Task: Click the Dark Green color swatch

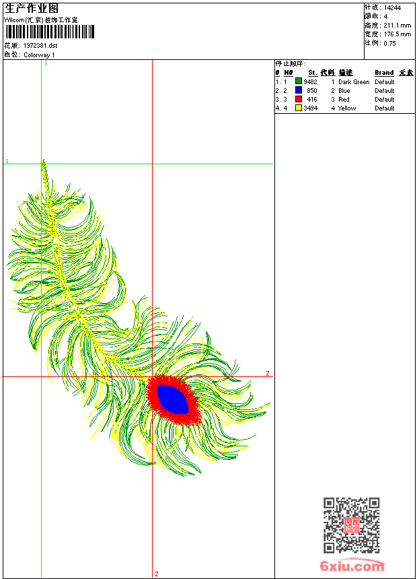Action: 299,81
